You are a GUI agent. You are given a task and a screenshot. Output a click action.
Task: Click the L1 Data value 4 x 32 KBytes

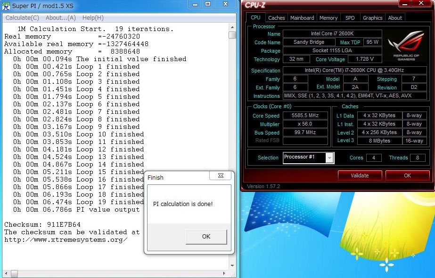point(379,115)
